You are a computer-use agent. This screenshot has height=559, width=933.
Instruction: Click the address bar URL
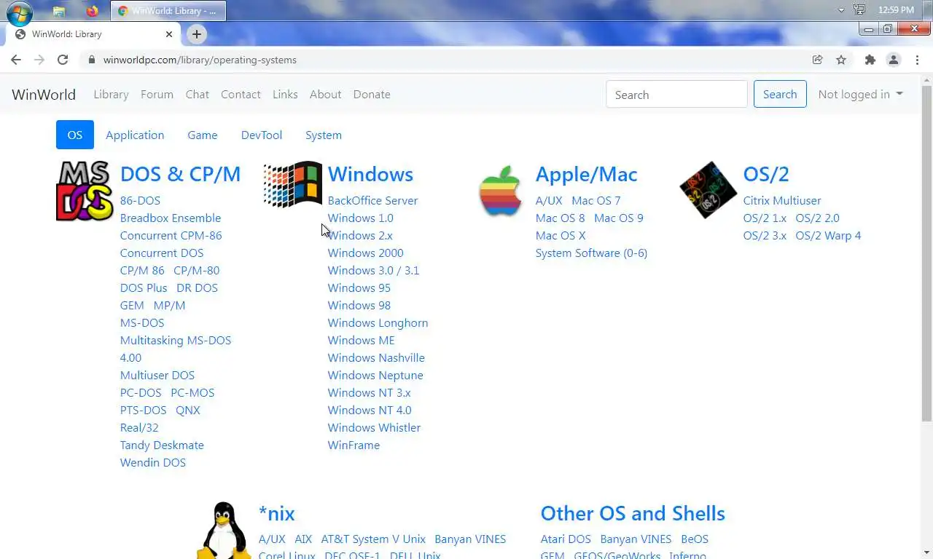[200, 60]
